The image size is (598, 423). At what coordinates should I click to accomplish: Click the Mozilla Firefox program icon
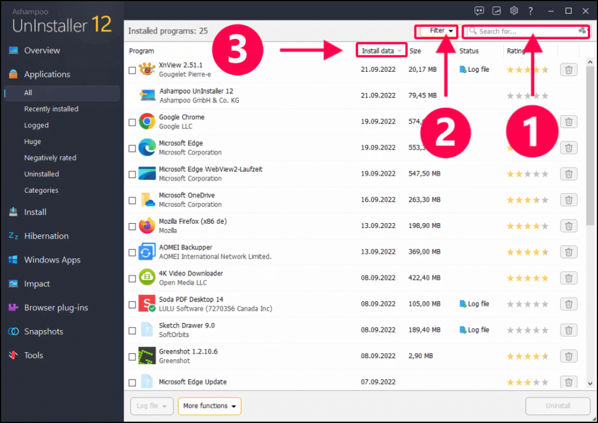click(147, 226)
